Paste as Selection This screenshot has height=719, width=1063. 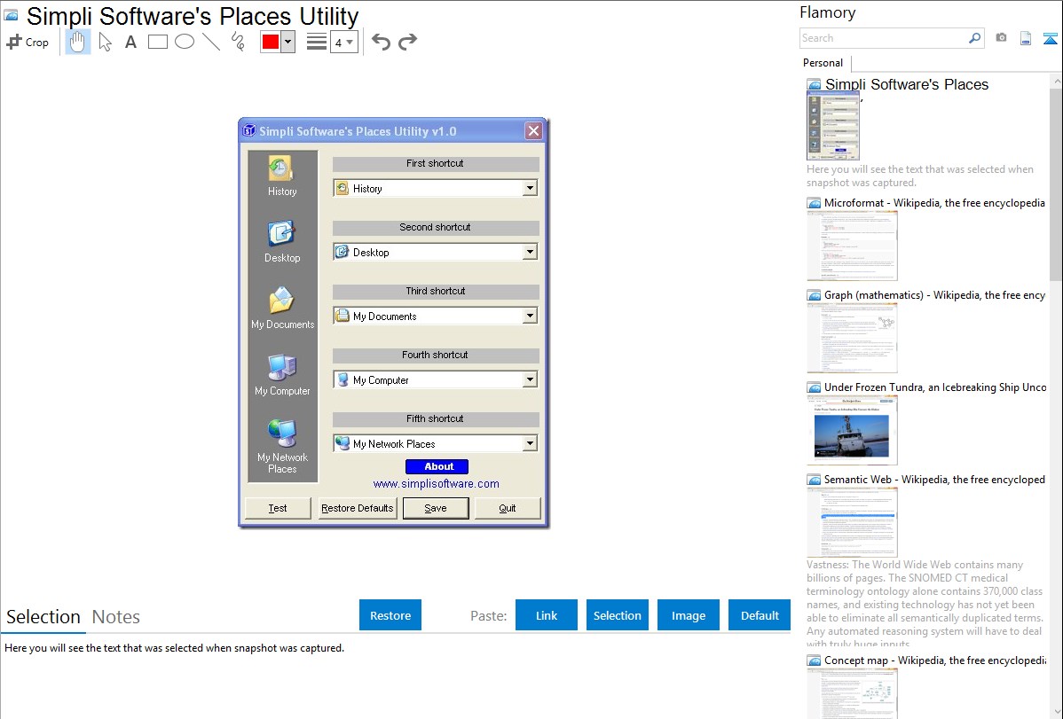coord(617,614)
